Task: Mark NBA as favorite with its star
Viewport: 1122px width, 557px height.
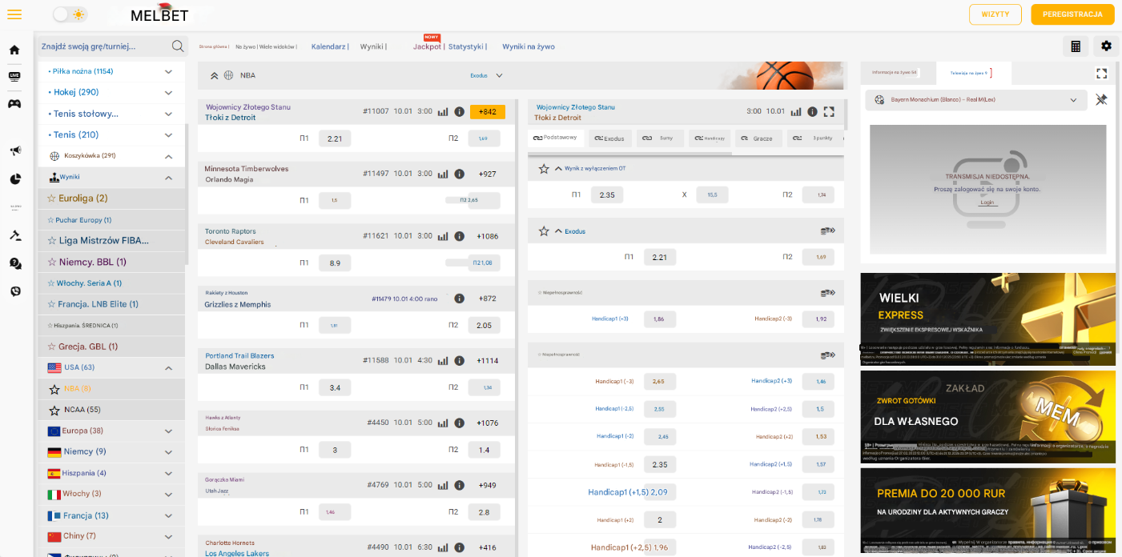Action: [54, 389]
